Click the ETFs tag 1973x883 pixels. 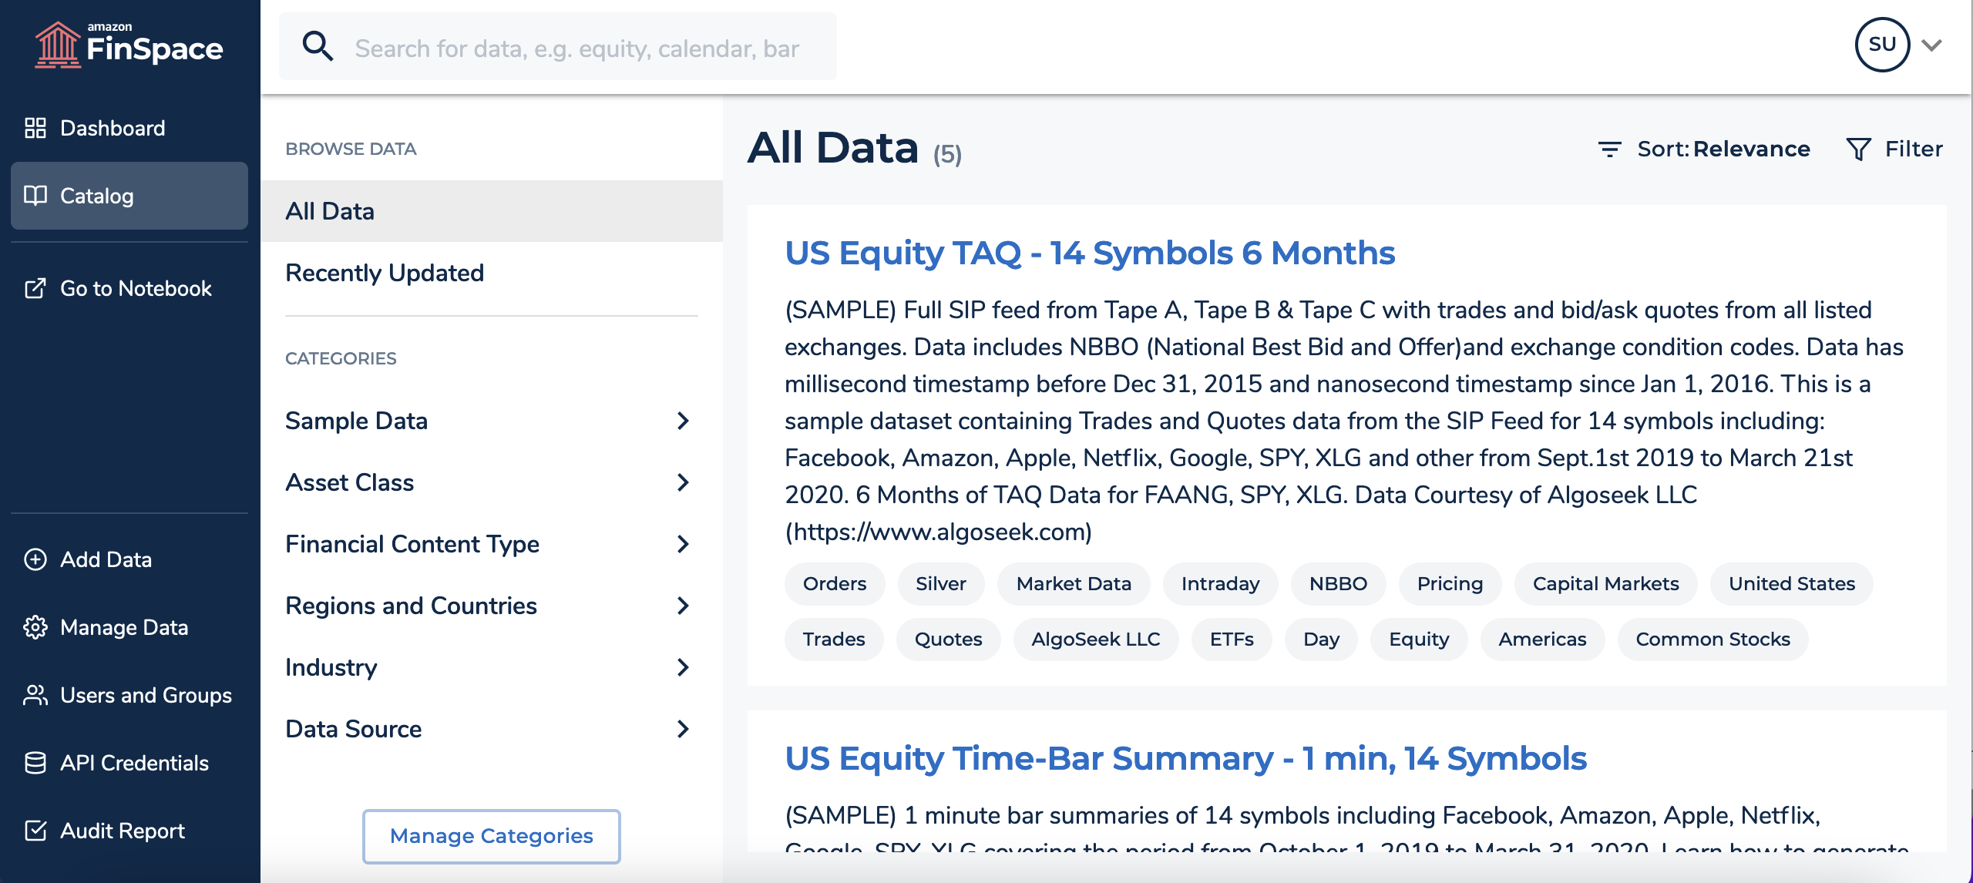[1232, 640]
